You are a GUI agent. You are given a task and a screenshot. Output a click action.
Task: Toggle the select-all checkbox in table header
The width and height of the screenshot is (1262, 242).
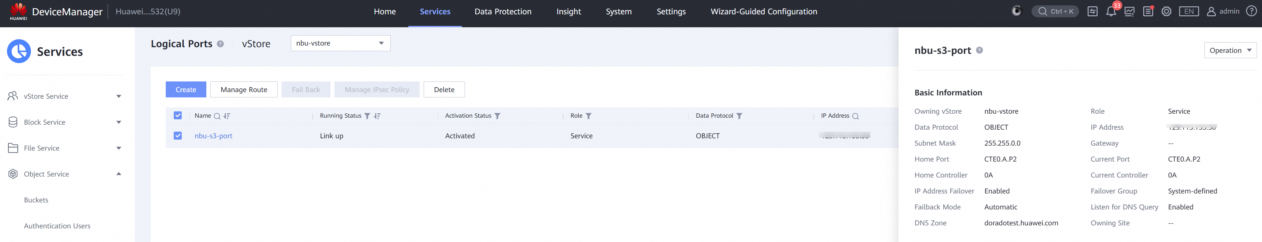(x=178, y=115)
